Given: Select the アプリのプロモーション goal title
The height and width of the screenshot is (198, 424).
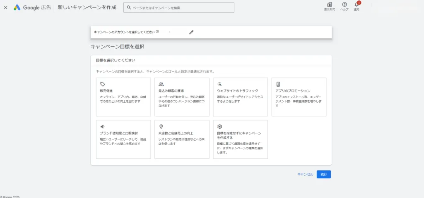Looking at the screenshot, I should click(x=293, y=91).
